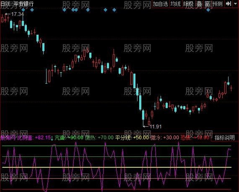Click the yellow 平分线 horizontal line
The width and height of the screenshot is (239, 192).
click(x=117, y=167)
